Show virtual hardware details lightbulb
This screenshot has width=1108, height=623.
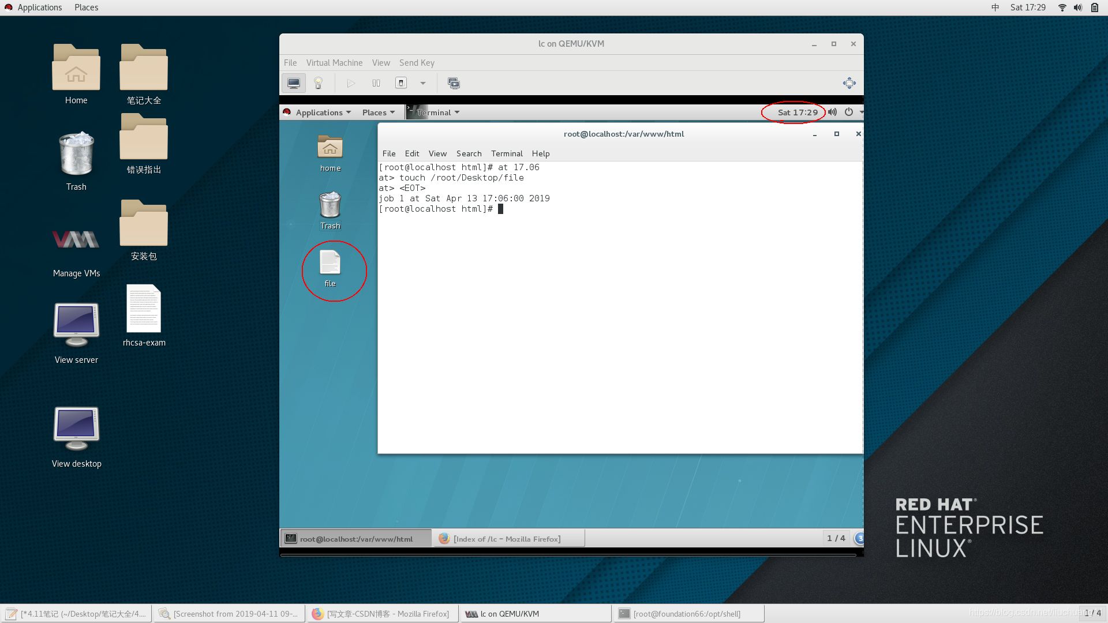pos(318,83)
